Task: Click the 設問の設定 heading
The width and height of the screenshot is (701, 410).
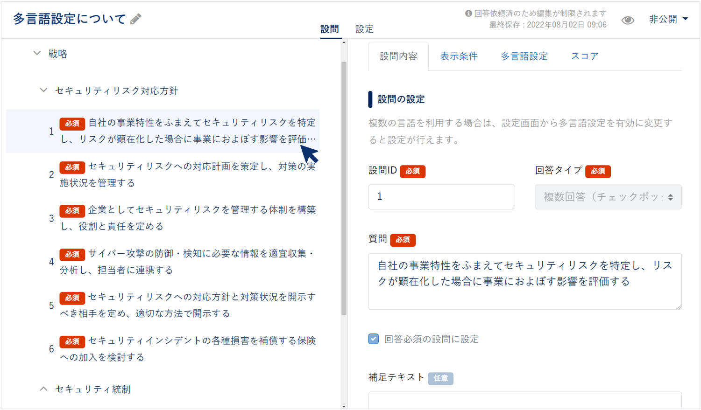Action: [401, 99]
